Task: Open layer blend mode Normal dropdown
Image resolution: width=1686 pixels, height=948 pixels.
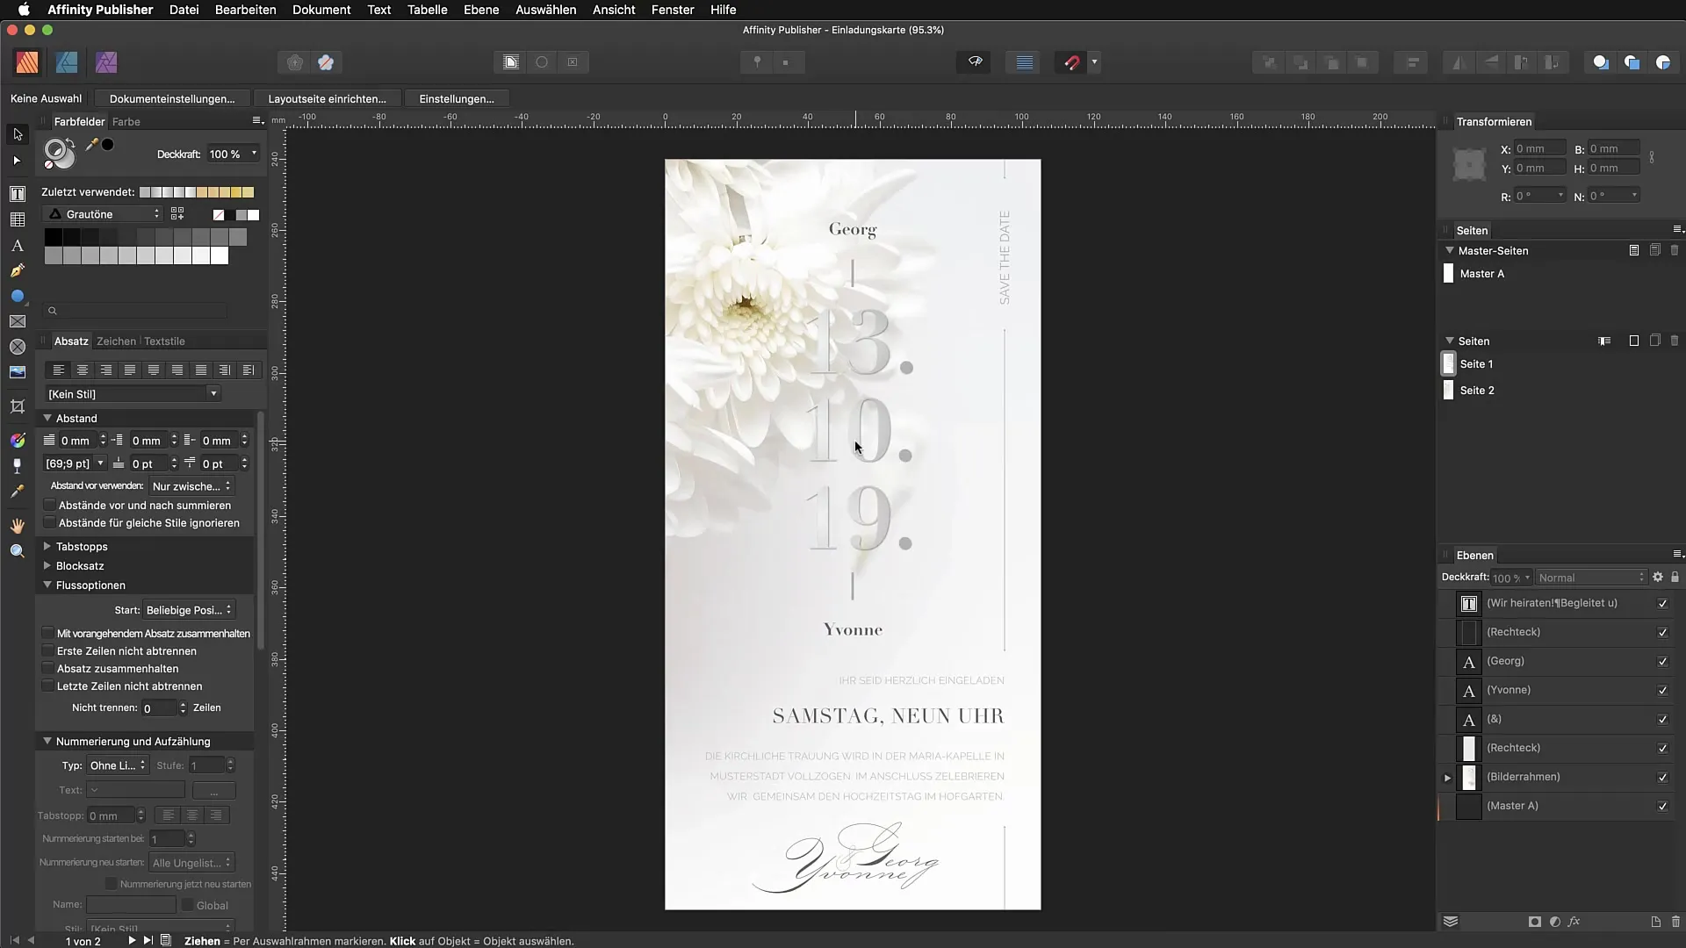Action: (1591, 578)
